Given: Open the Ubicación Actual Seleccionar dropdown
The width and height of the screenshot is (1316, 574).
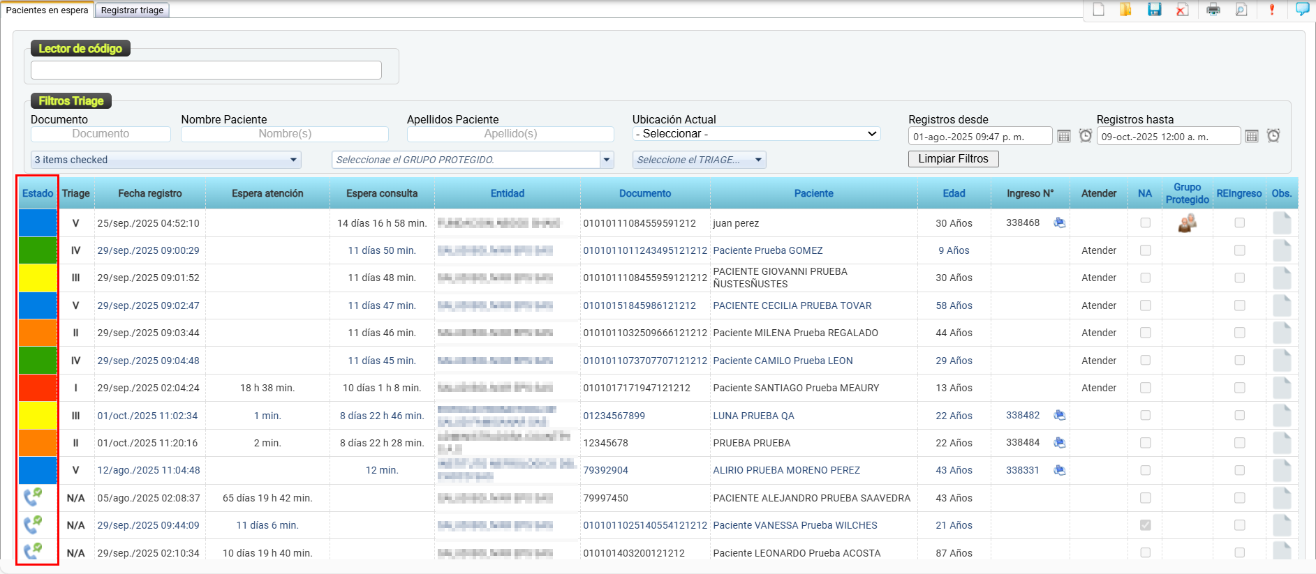Looking at the screenshot, I should [756, 134].
